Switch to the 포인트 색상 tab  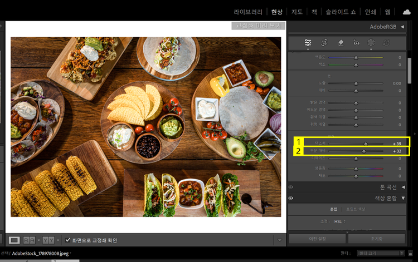coord(356,209)
